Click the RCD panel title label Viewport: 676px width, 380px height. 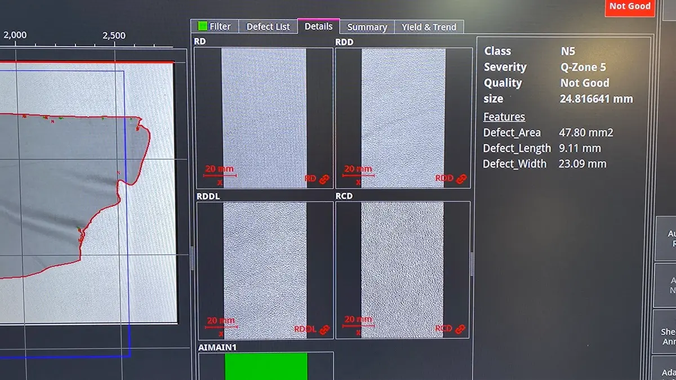pyautogui.click(x=344, y=196)
